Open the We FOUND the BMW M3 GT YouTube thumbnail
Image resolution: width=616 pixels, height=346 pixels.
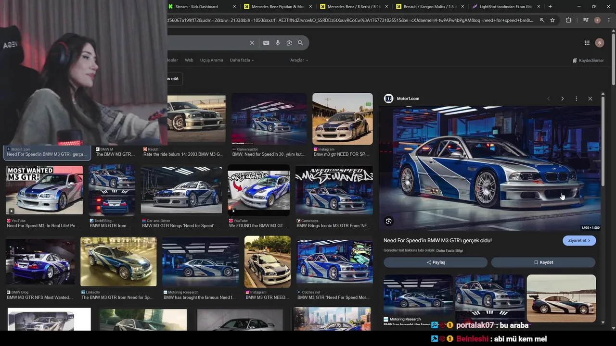click(x=259, y=190)
